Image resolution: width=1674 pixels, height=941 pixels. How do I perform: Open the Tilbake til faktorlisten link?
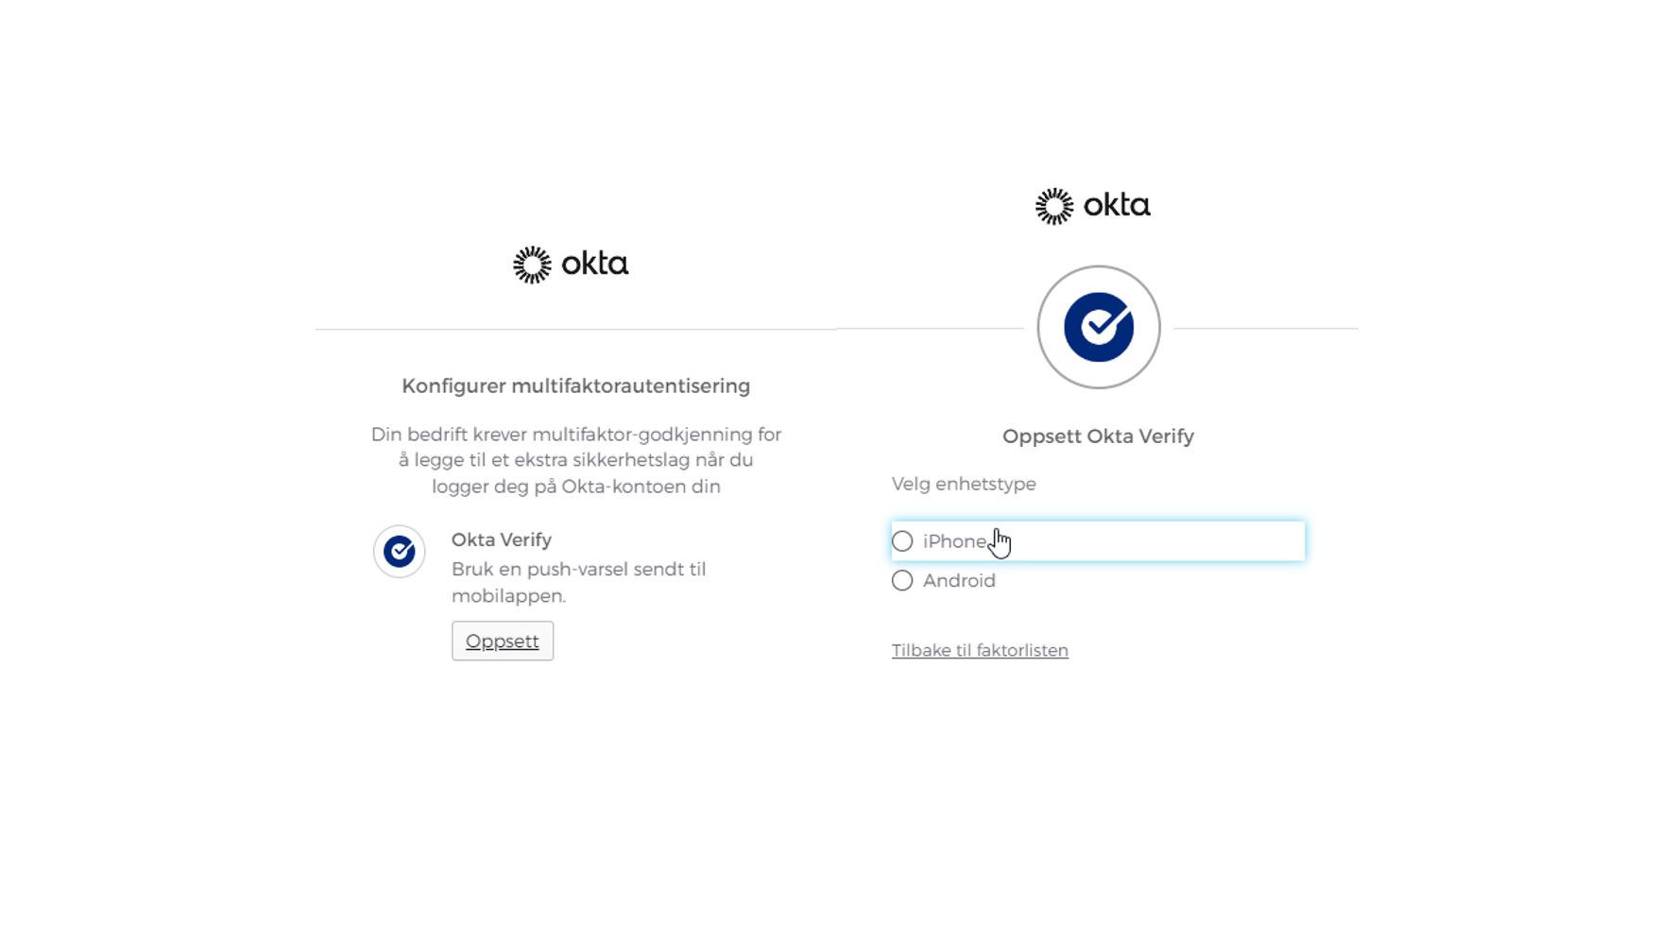click(x=980, y=650)
